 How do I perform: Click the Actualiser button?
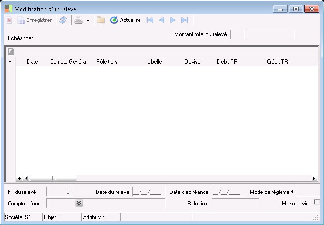pos(126,21)
